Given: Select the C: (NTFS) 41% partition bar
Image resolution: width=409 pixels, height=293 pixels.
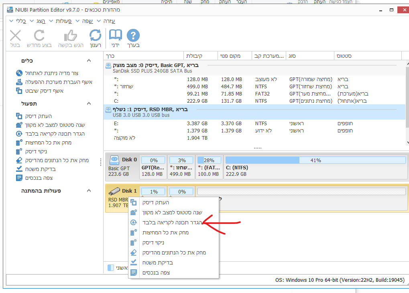Looking at the screenshot, I should pyautogui.click(x=315, y=167).
